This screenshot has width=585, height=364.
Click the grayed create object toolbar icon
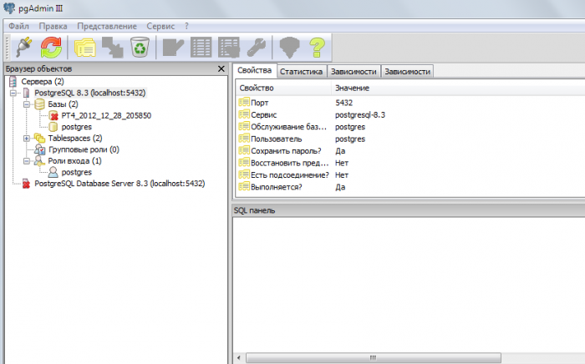point(112,48)
